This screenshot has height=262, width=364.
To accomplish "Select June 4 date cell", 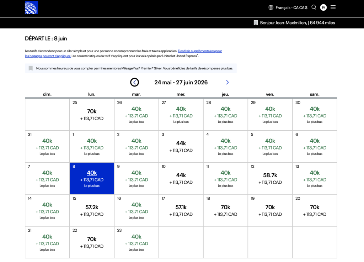I will 225,146.
